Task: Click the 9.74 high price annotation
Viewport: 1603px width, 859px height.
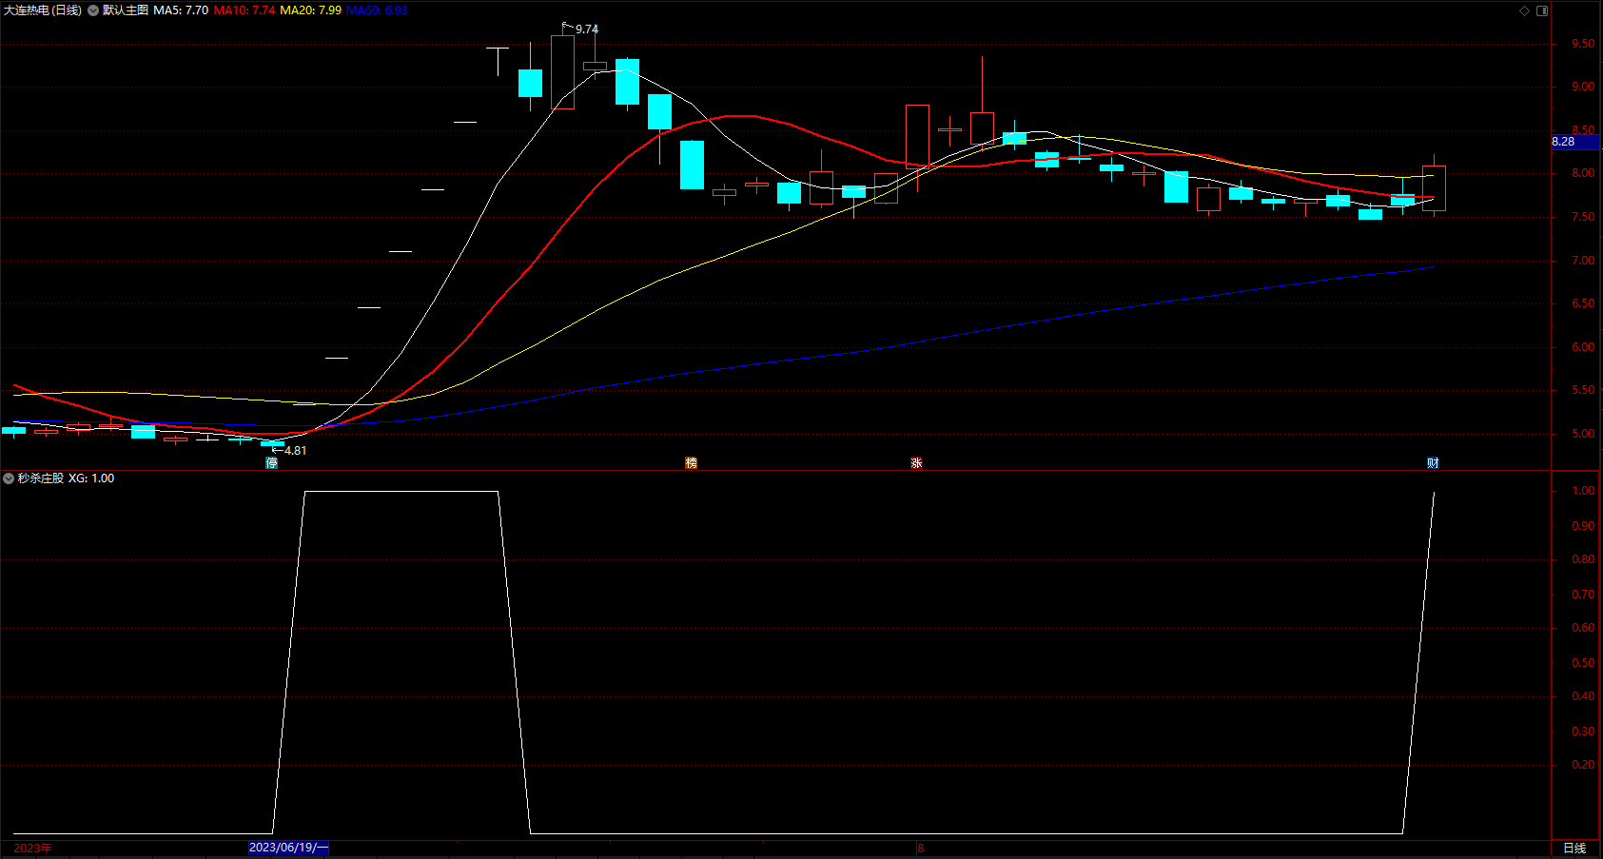Action: [587, 29]
